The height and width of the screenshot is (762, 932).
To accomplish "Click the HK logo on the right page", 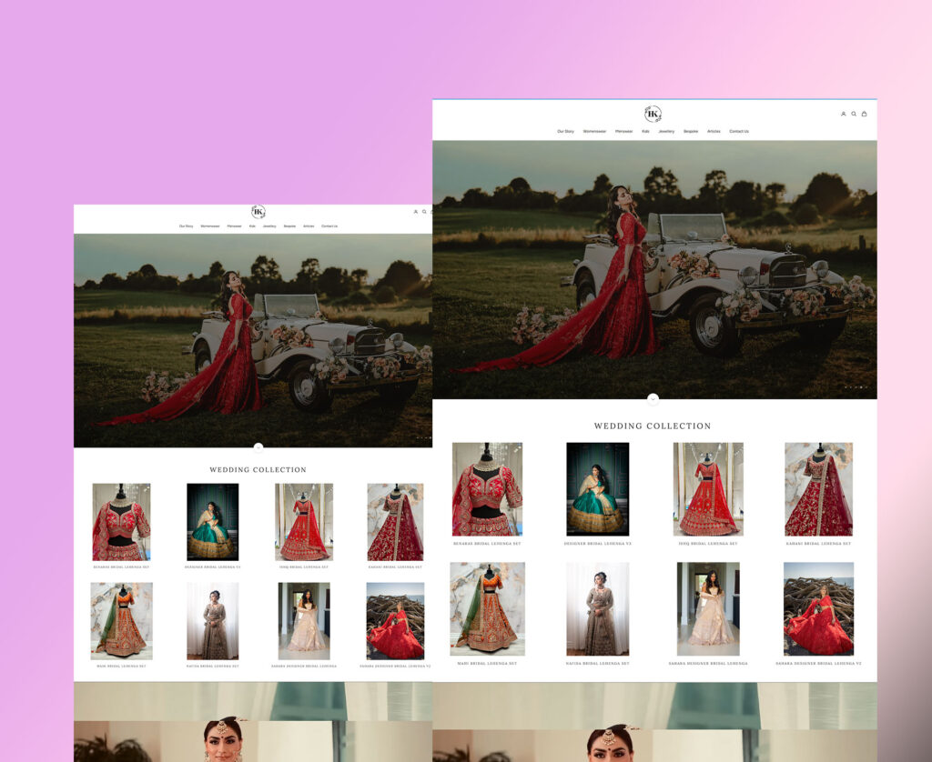I will pyautogui.click(x=653, y=114).
